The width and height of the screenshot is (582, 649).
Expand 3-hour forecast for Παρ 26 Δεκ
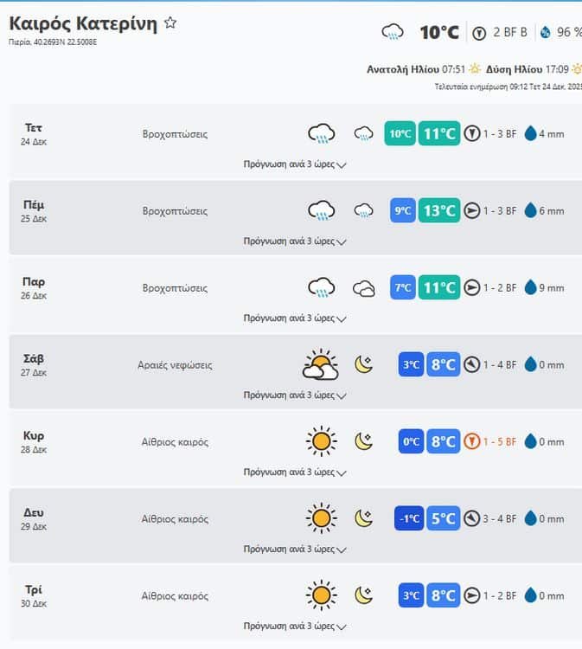coord(294,318)
